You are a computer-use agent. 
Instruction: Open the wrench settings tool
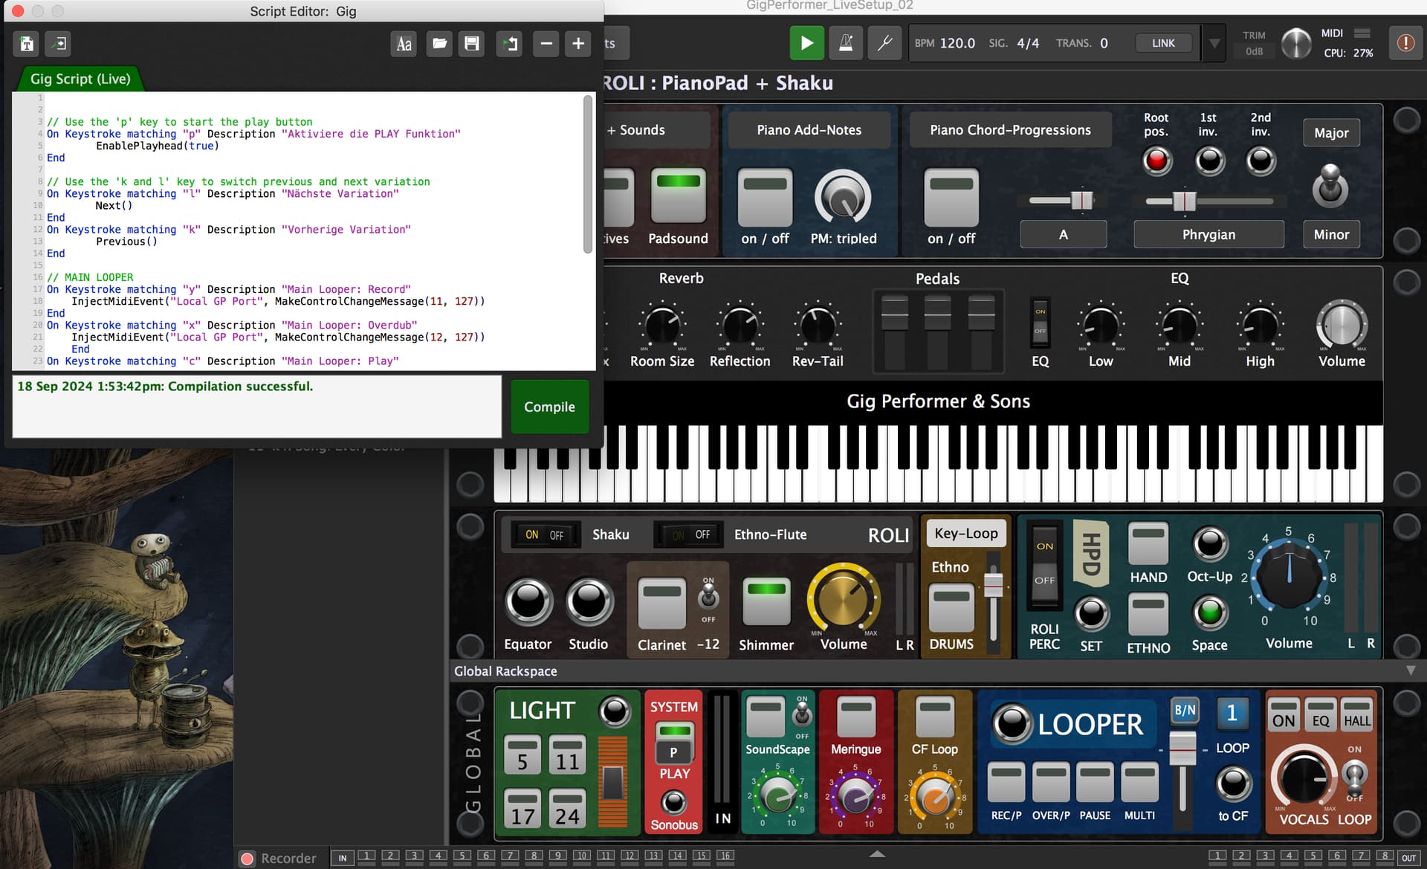884,43
